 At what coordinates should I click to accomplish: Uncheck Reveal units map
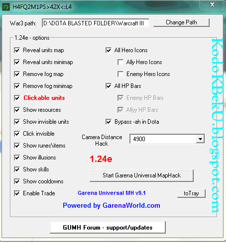17,50
